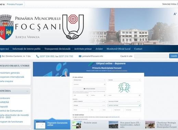Click the info icon in Email field
The image size is (178, 130).
(139, 95)
